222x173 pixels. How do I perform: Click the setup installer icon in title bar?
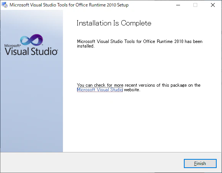pos(5,5)
